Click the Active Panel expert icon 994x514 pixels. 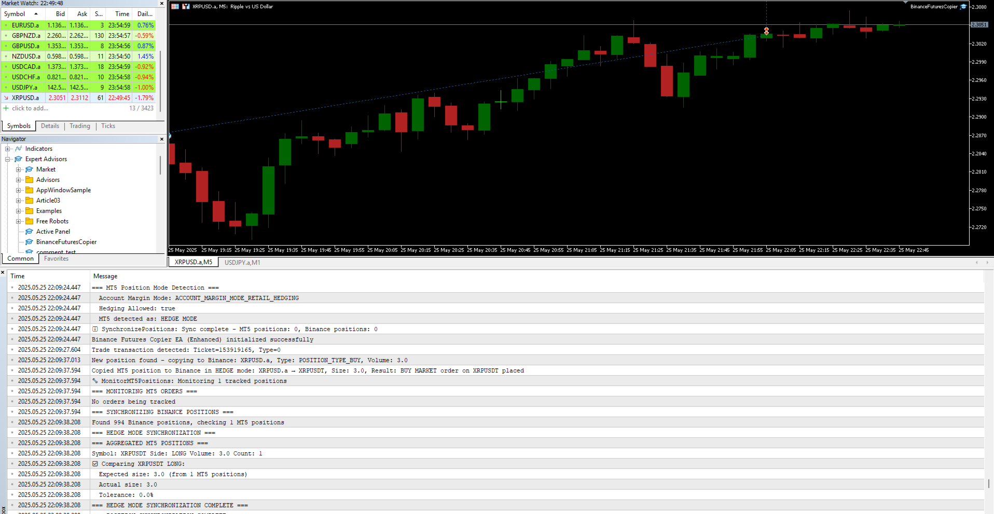(30, 232)
